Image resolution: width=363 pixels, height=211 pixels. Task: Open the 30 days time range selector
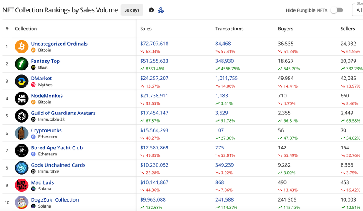132,10
